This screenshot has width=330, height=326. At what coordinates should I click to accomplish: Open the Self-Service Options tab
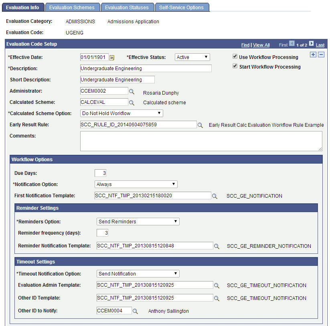tap(182, 7)
